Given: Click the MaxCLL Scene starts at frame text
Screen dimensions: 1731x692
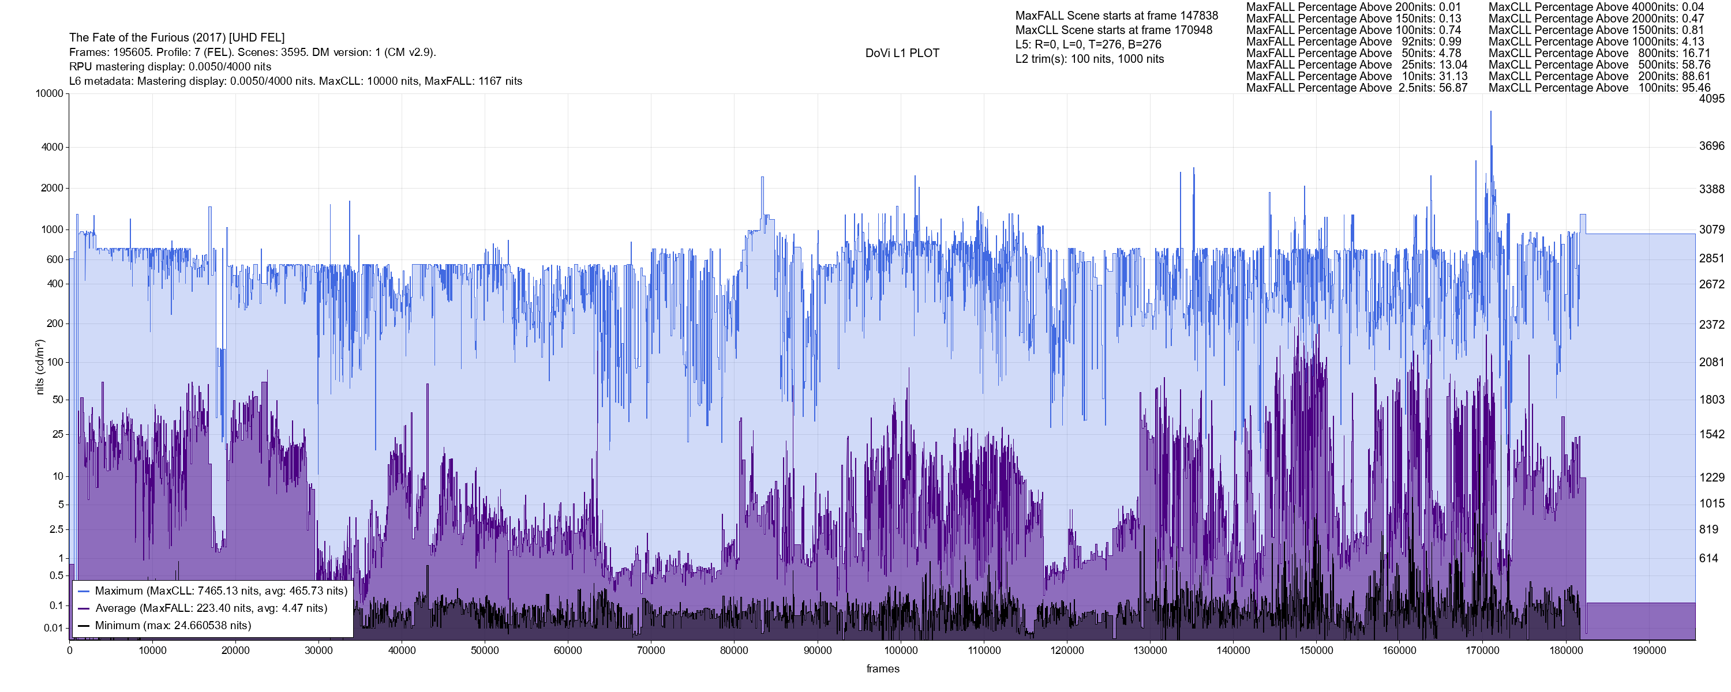Looking at the screenshot, I should (1114, 30).
